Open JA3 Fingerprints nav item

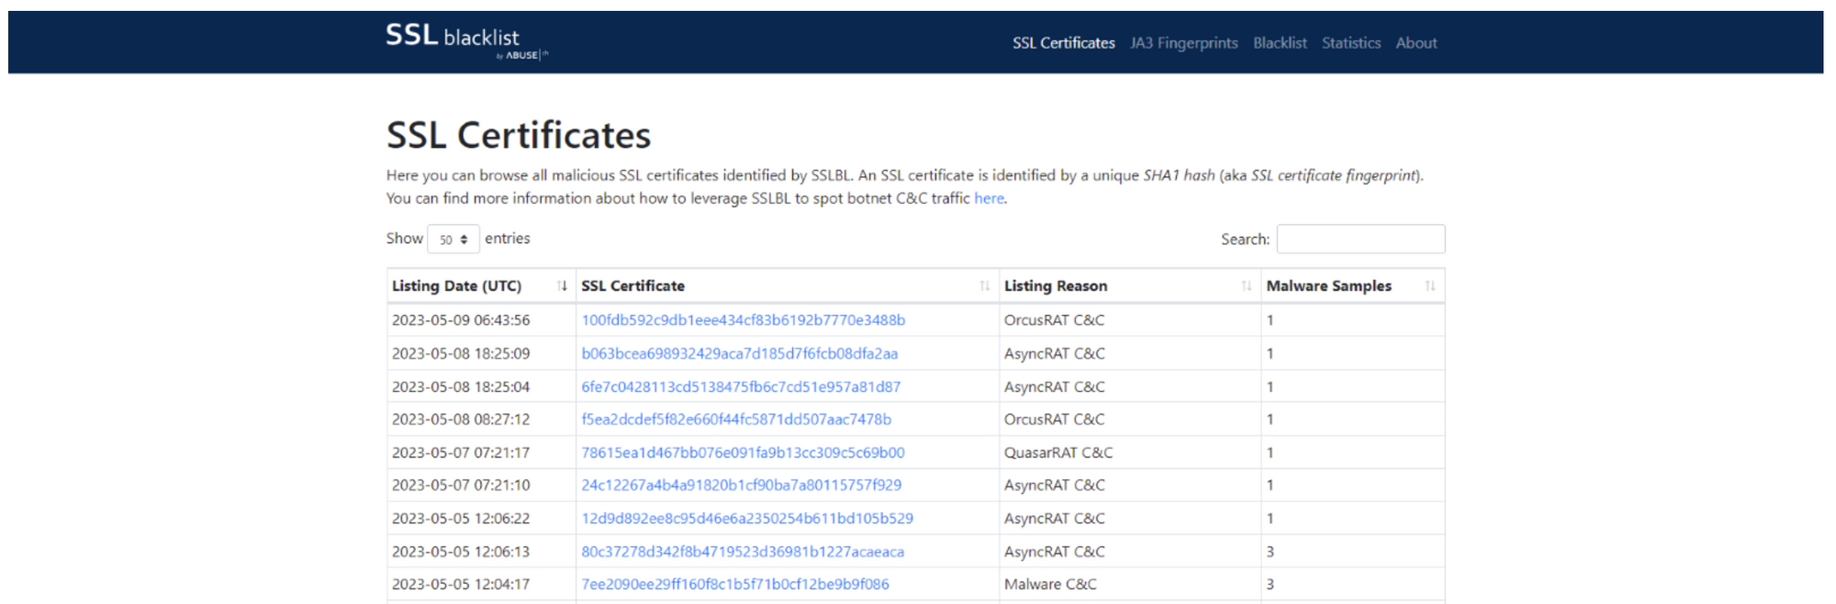pos(1183,43)
